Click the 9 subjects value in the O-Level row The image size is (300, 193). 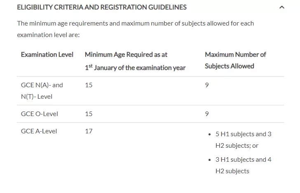pos(207,114)
